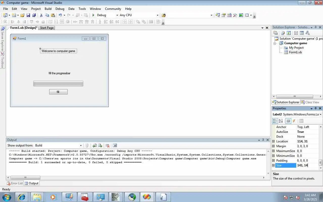Expand the Location property
Image resolution: width=323 pixels, height=202 pixels.
point(274,141)
